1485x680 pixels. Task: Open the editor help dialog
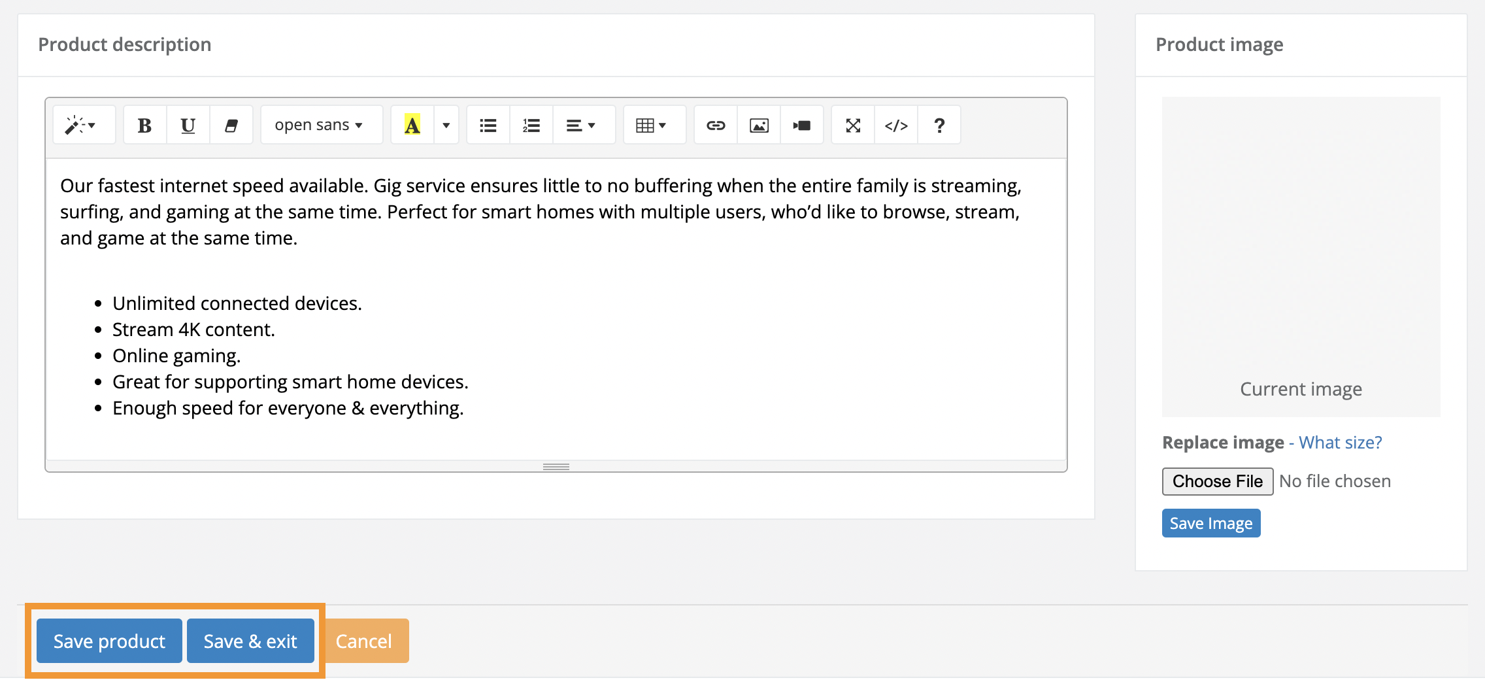click(x=939, y=124)
